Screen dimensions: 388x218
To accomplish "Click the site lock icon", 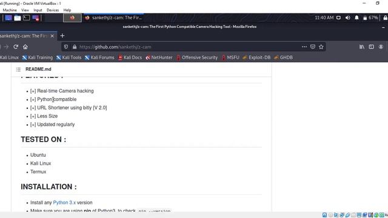I will coord(75,47).
